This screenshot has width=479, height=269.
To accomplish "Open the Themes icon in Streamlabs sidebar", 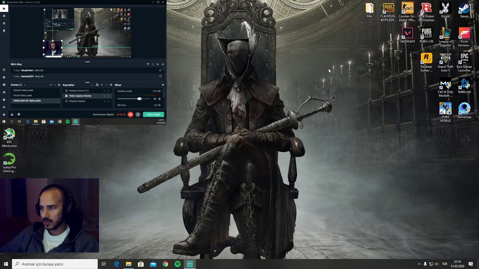I will pos(4,16).
